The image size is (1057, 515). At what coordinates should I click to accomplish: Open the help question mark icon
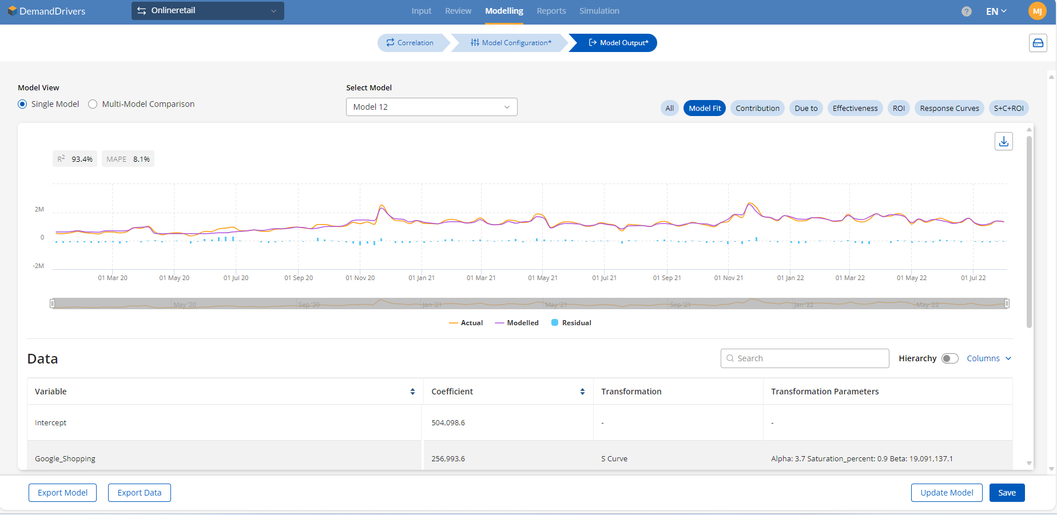point(967,11)
